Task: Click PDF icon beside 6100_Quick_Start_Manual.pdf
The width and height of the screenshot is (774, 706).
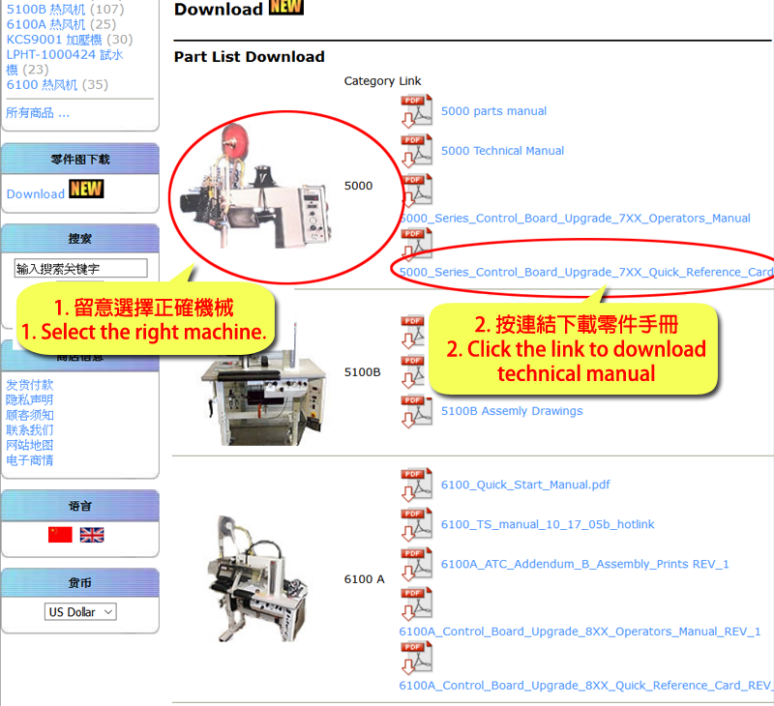Action: tap(416, 485)
